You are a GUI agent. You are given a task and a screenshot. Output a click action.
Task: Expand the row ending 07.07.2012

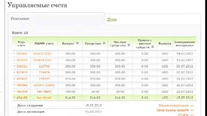(x=14, y=72)
